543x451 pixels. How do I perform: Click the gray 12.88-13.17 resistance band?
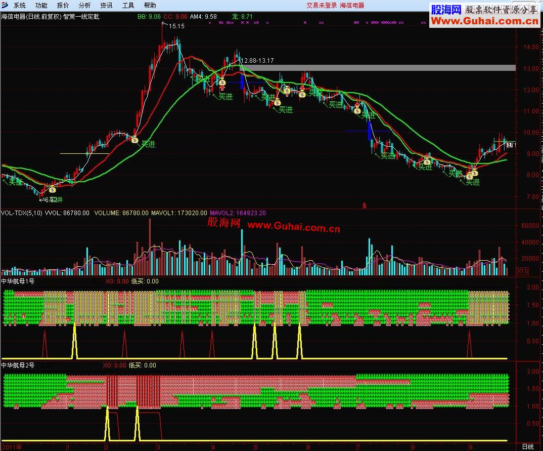(x=378, y=68)
